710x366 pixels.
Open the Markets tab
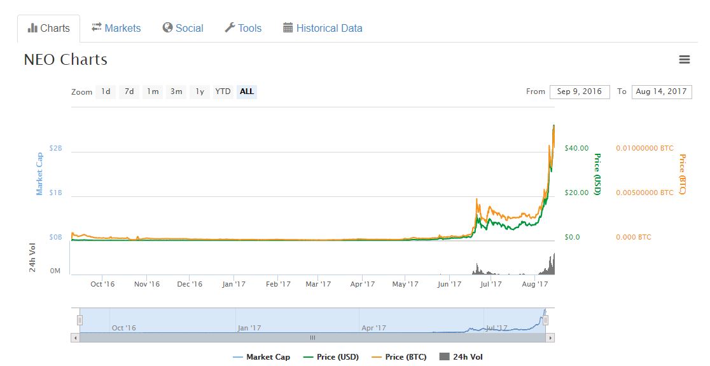116,28
